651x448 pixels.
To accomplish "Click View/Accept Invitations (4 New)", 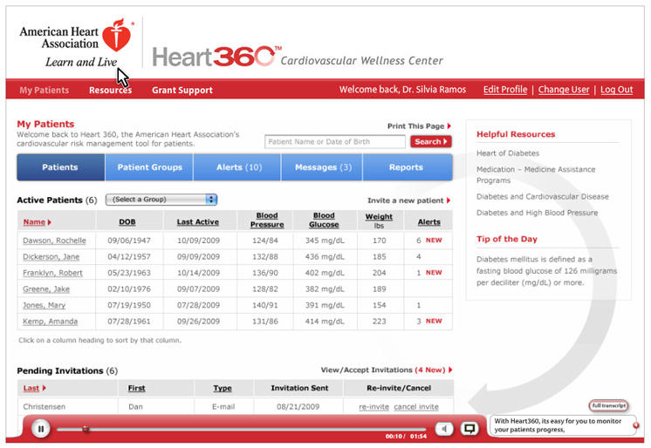I will coord(386,370).
